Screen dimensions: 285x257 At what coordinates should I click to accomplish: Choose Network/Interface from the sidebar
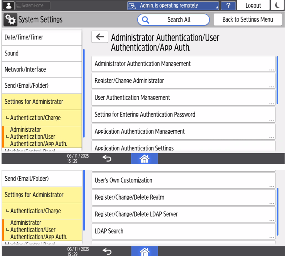41,70
